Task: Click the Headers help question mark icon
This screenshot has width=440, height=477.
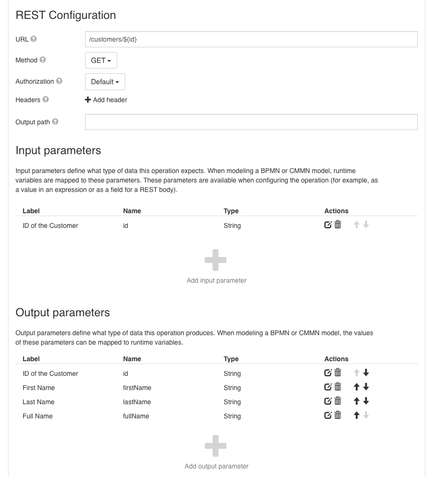Action: (x=45, y=99)
